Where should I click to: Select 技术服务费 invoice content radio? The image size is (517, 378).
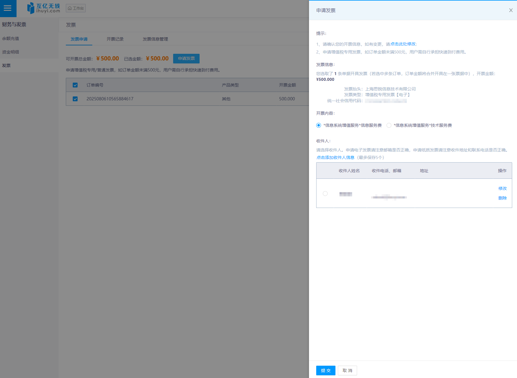coord(389,125)
